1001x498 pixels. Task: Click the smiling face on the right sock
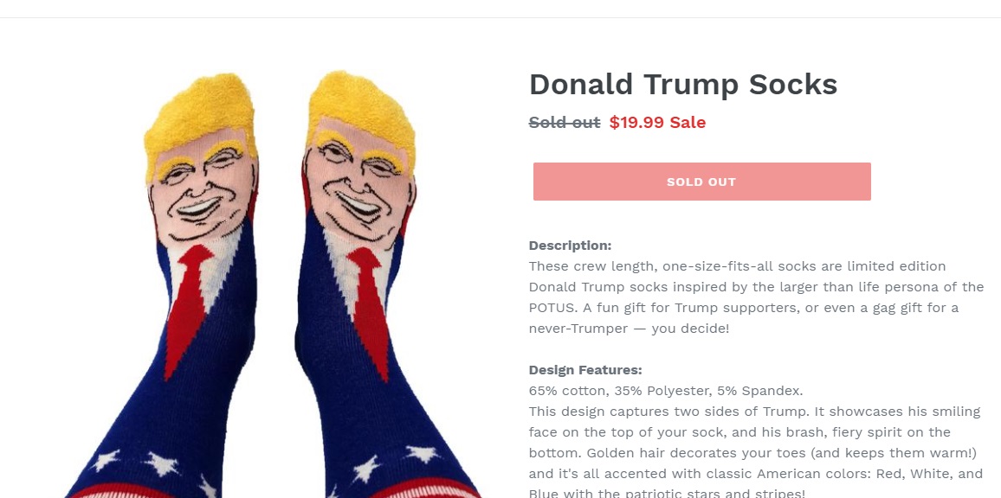click(358, 187)
